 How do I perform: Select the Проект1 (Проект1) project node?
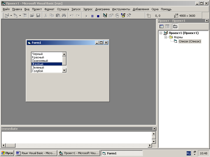point(183,33)
